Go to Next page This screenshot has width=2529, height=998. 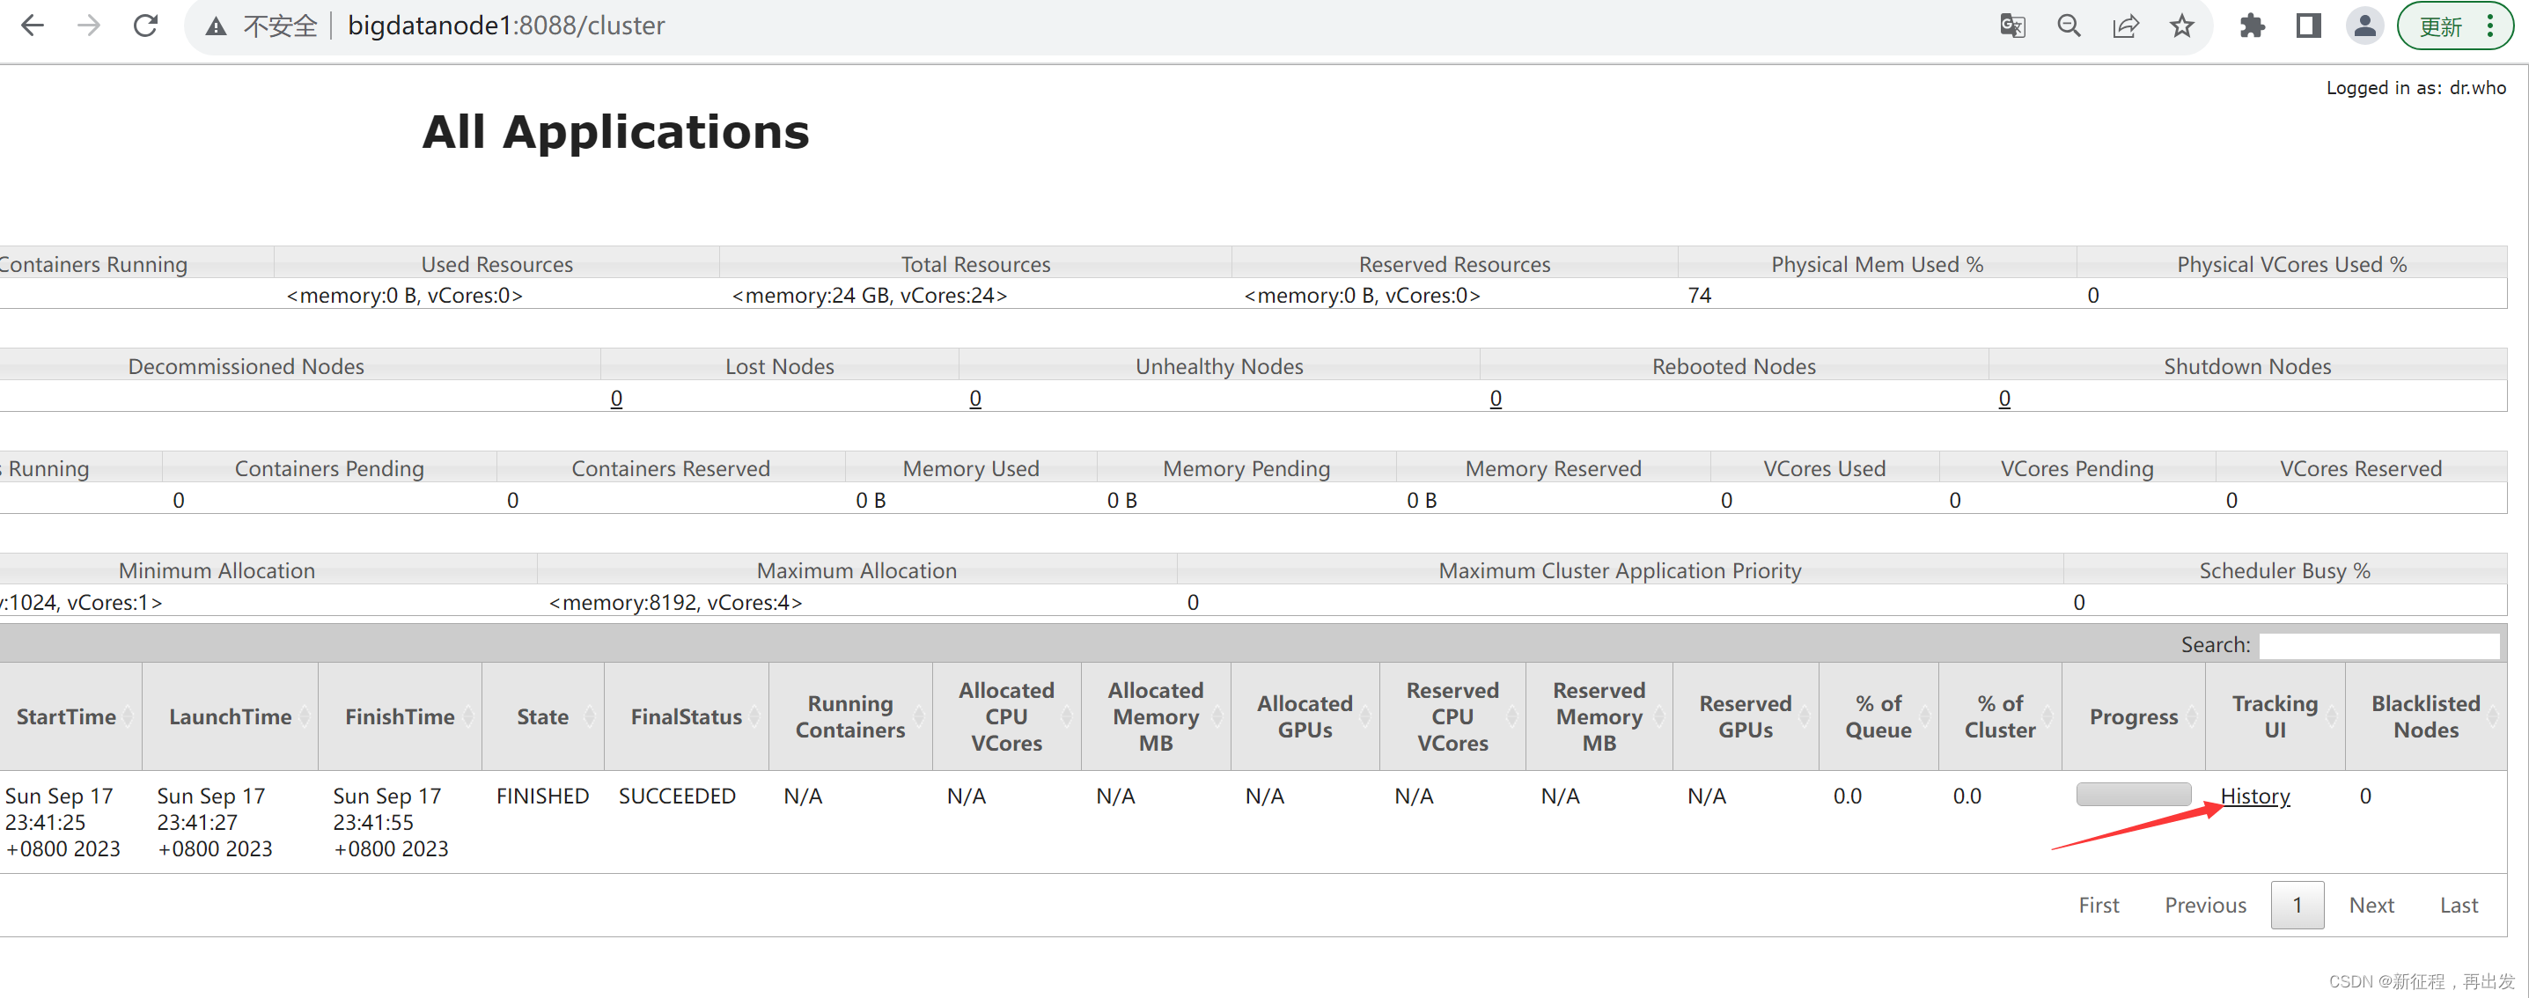click(x=2371, y=905)
